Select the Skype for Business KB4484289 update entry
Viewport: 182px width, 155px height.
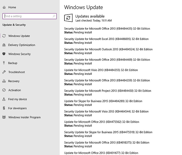(103, 103)
